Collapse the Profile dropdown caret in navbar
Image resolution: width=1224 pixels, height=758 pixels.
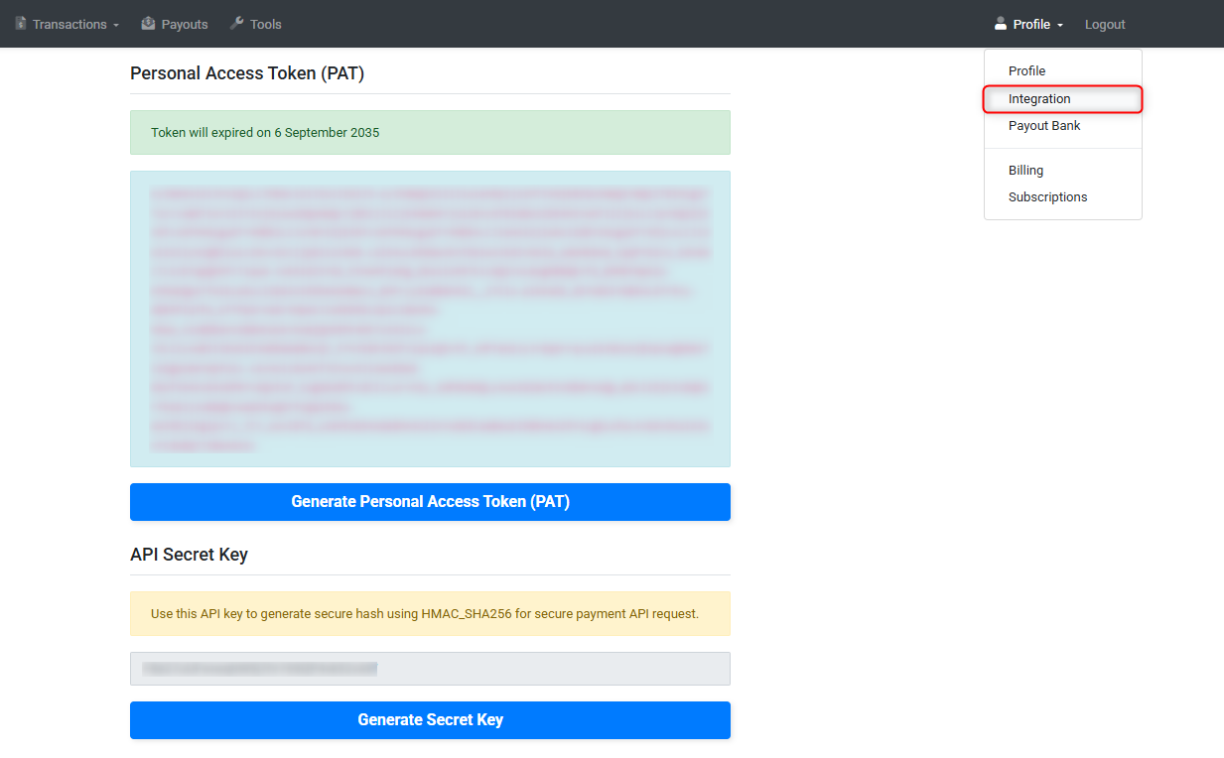click(x=1060, y=25)
